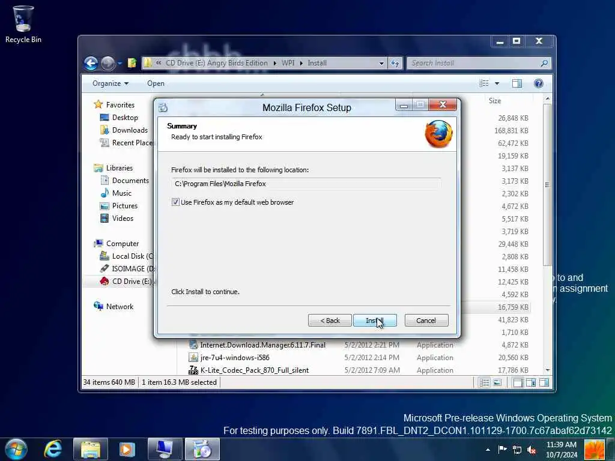Open the recent locations dropdown arrow

click(120, 63)
